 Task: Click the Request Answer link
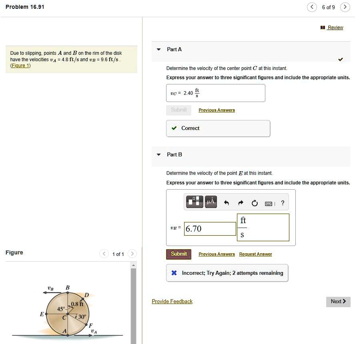click(256, 254)
